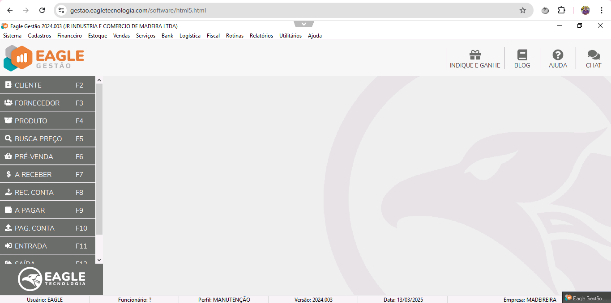Screen dimensions: 611x303
Task: Open the Chrome three-dot menu
Action: 601,10
